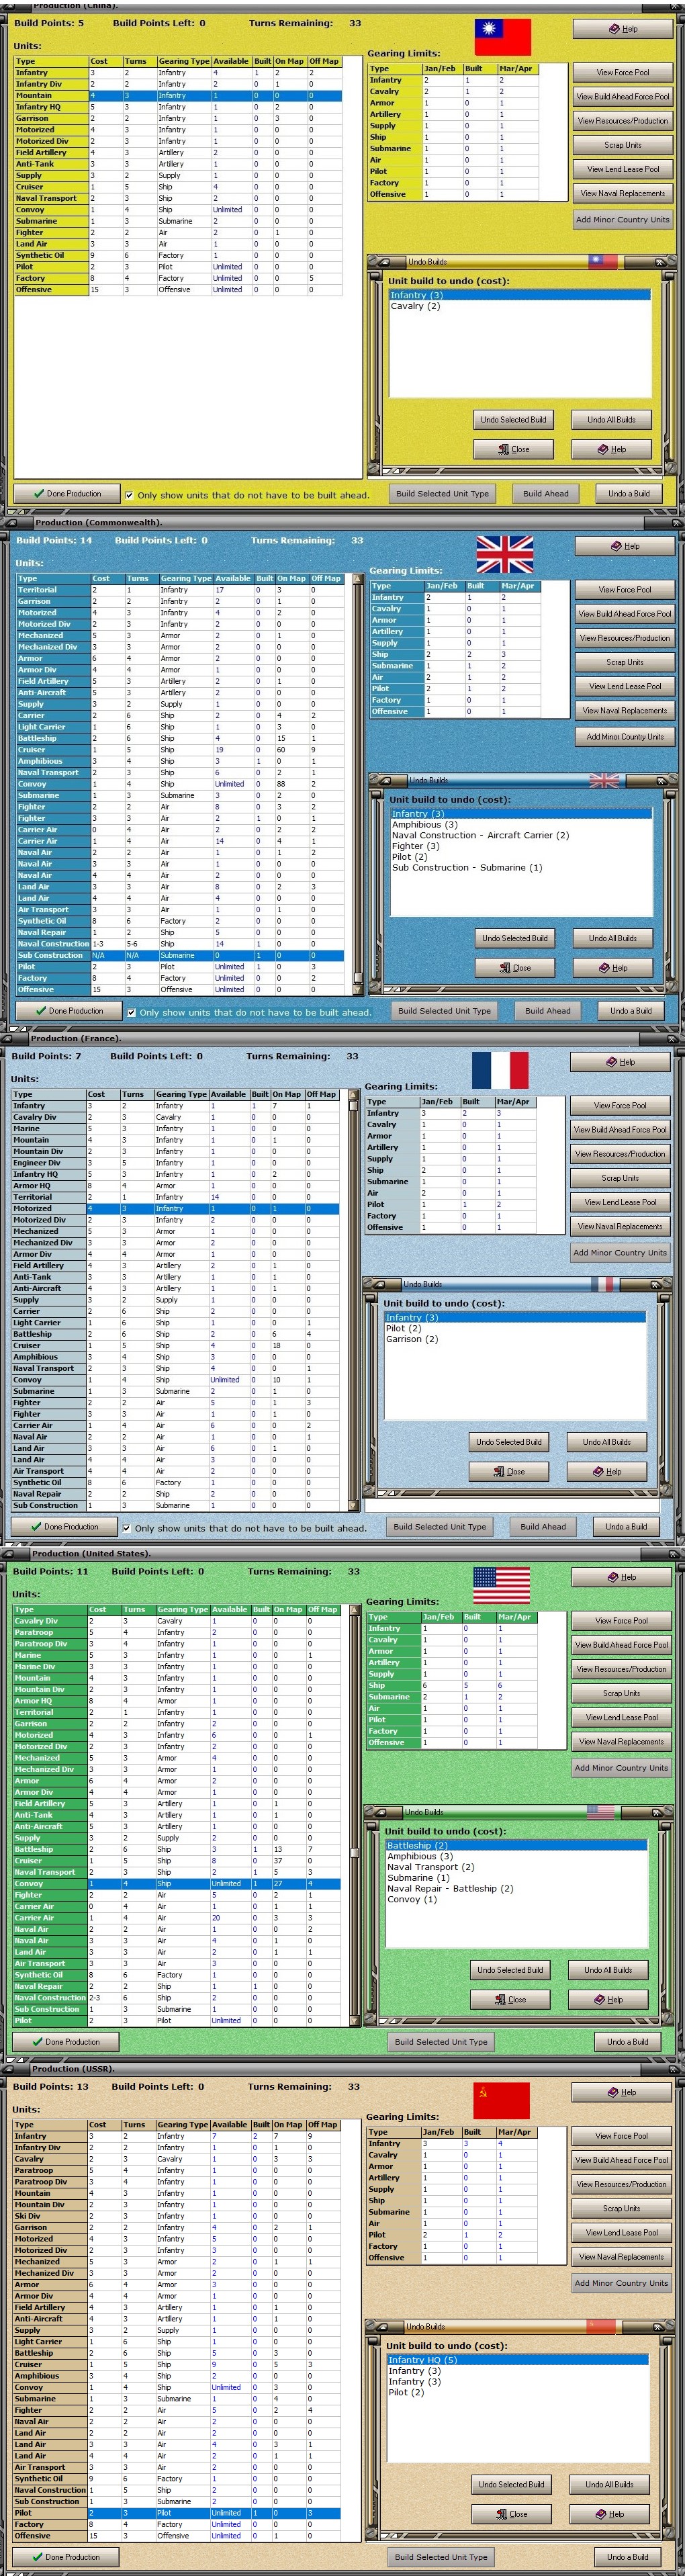685x2576 pixels.
Task: Click Done Production in the United States window
Action: (x=65, y=2042)
